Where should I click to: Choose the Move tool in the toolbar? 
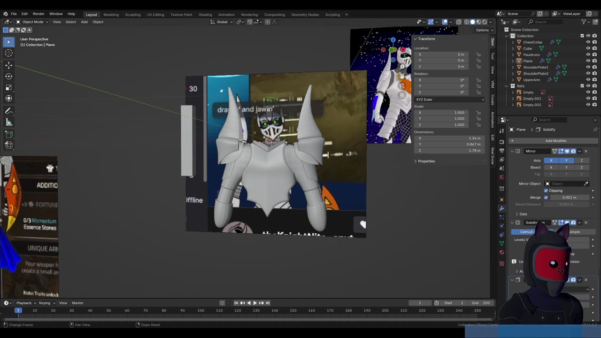(x=9, y=65)
